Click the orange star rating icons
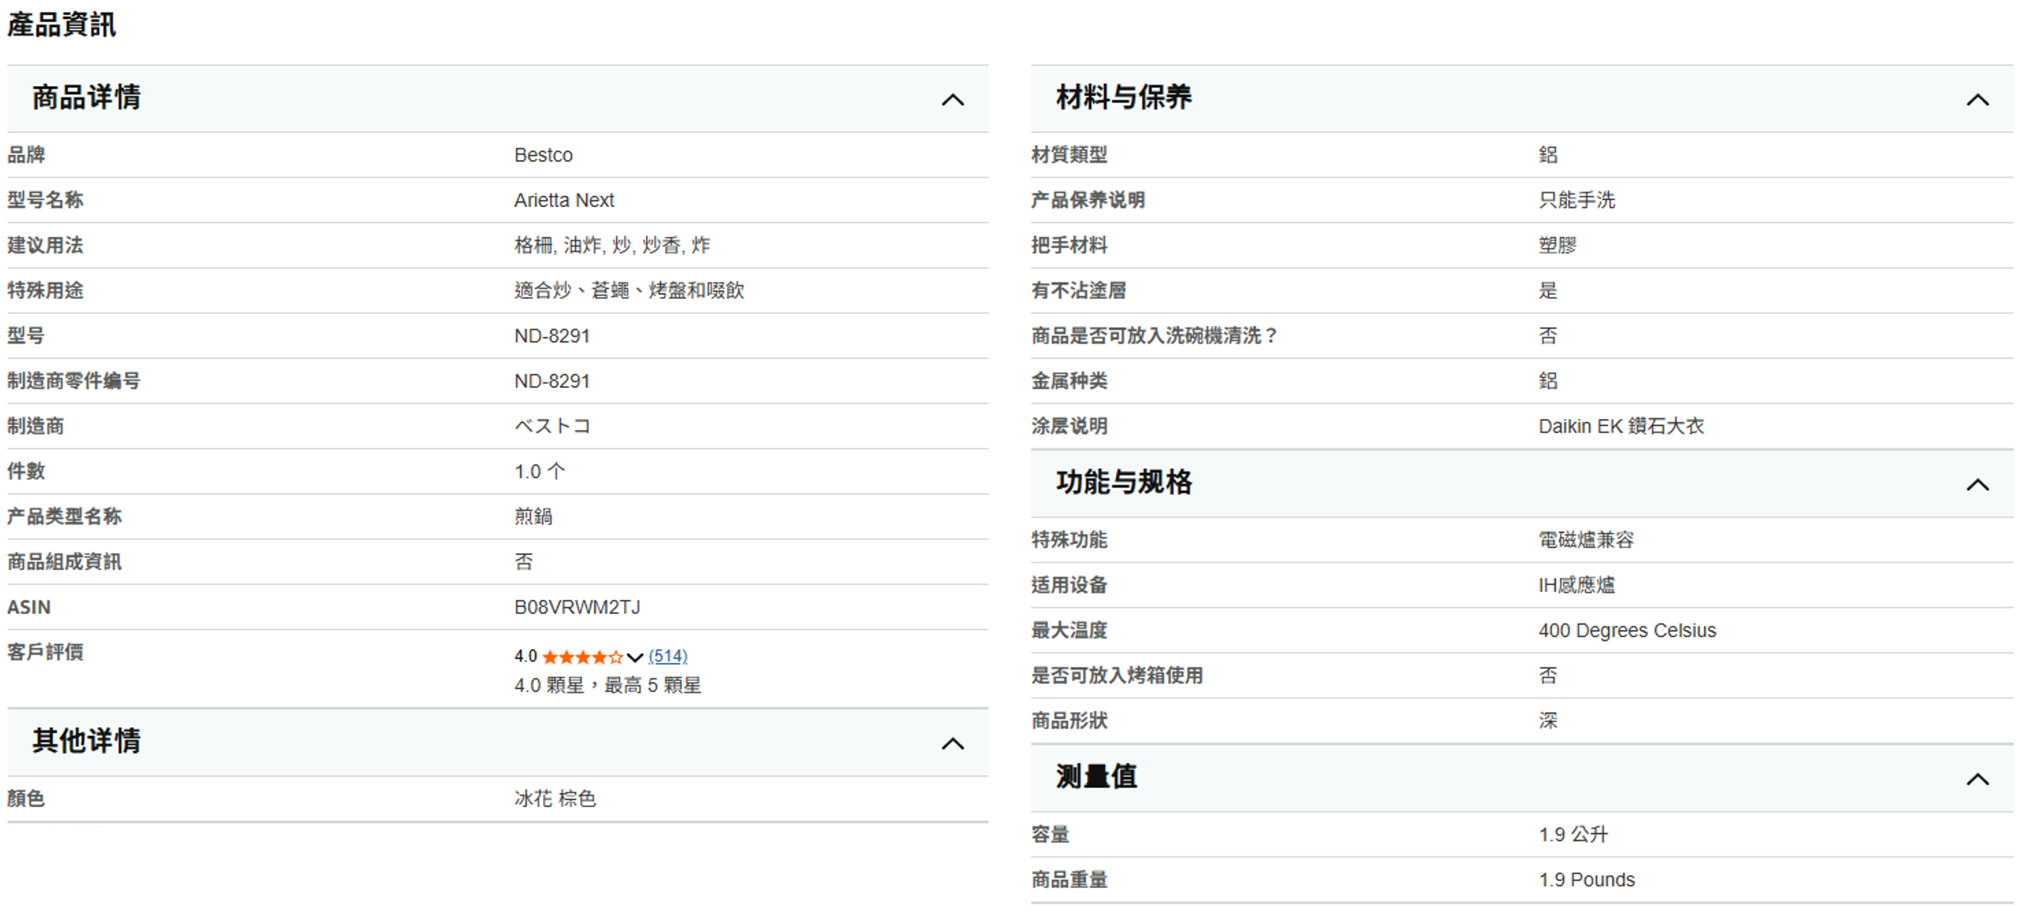The width and height of the screenshot is (2026, 920). coord(582,657)
